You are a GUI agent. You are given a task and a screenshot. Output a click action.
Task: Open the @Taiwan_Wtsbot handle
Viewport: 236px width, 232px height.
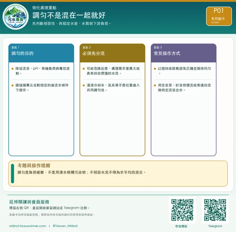point(65,226)
